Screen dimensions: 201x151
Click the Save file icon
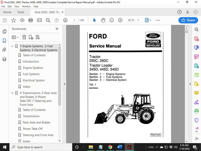pyautogui.click(x=5, y=20)
